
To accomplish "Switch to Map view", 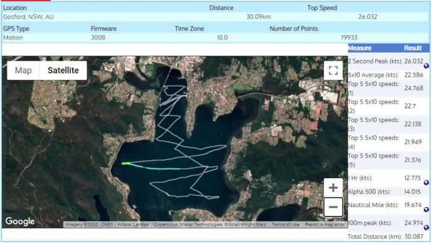I will (23, 70).
